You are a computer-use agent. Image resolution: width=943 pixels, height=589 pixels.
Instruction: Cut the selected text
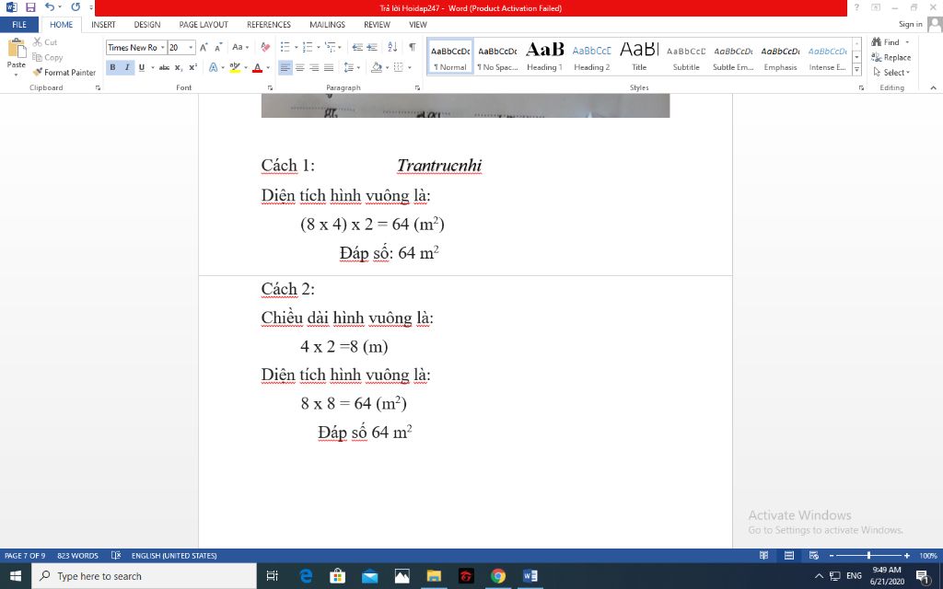(45, 42)
